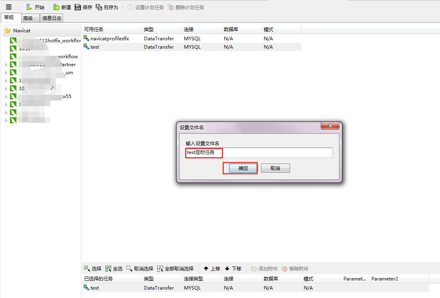The image size is (440, 298).
Task: Click 设置计划任务 schedule button
Action: [146, 7]
